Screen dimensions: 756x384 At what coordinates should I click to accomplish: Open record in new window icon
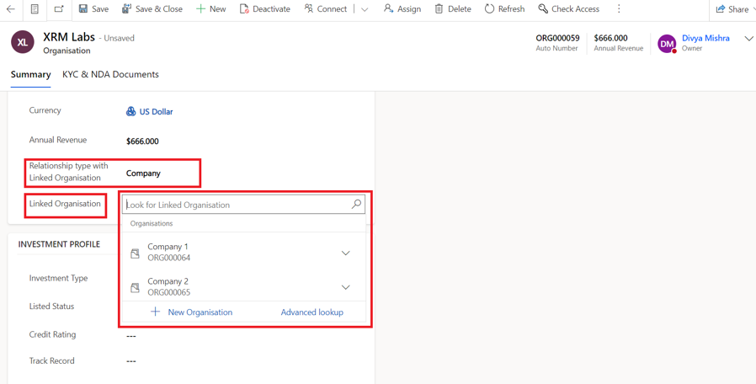[x=59, y=9]
